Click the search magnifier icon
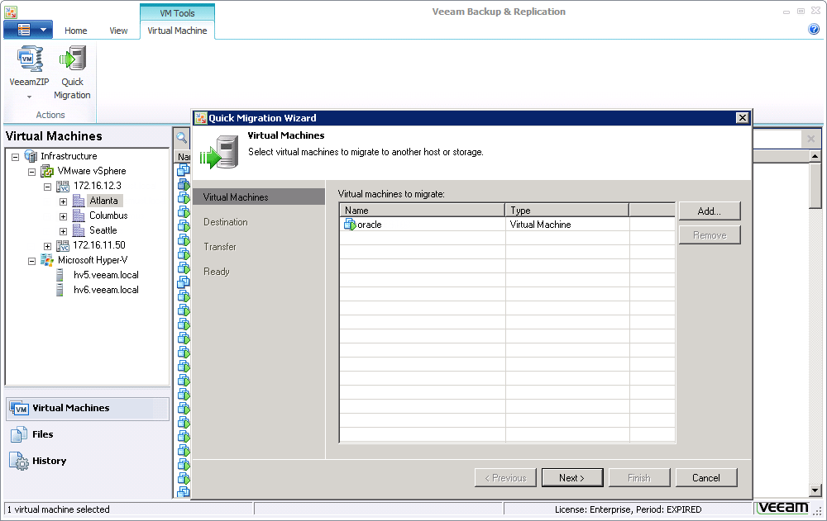Screen dimensions: 827x521 181,138
